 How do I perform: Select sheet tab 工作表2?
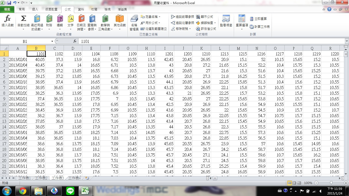[x=41, y=178]
